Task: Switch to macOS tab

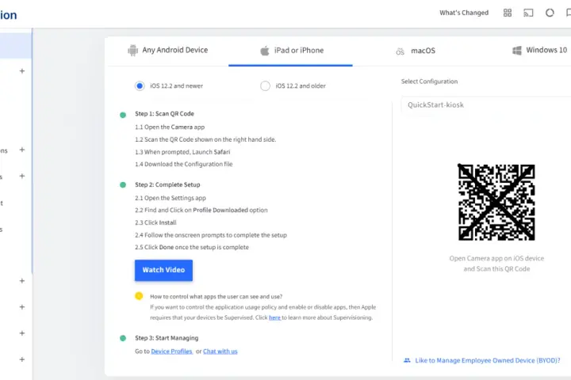Action: pyautogui.click(x=416, y=51)
